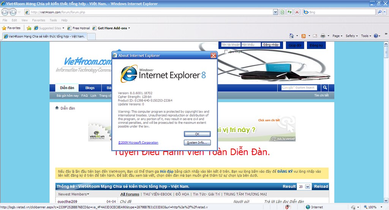
Task: Open the View menu
Action: [25, 20]
